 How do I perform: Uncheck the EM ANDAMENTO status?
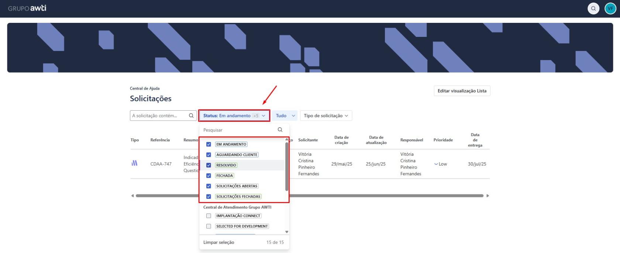point(209,144)
